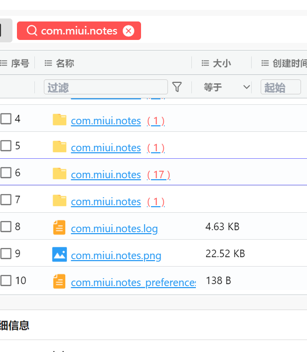Open the 等于 size comparison dropdown
The image size is (307, 352).
coord(226,87)
